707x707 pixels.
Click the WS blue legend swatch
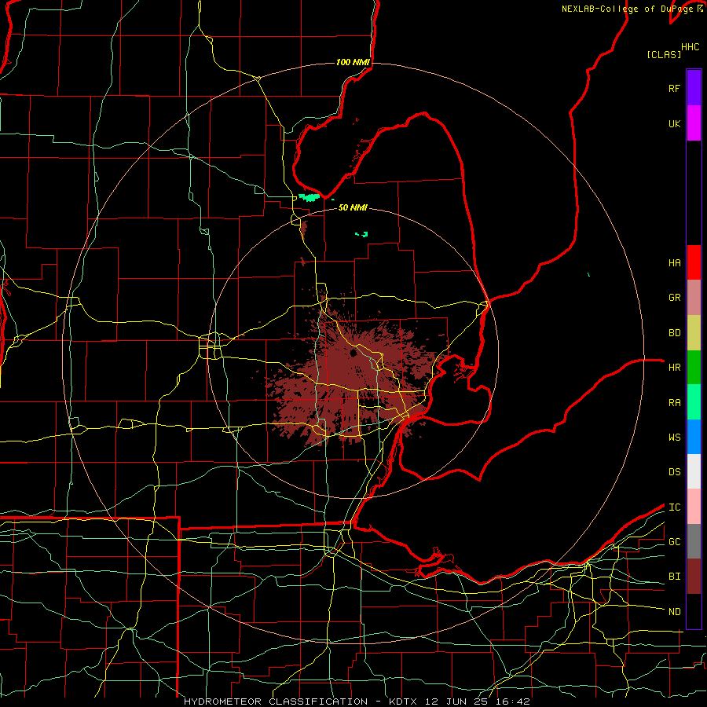click(694, 437)
